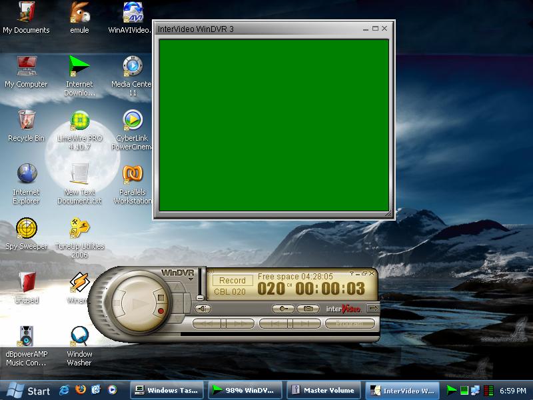Viewport: 533px width, 400px height.
Task: Click the square stop button in WinDVR
Action: tap(161, 297)
